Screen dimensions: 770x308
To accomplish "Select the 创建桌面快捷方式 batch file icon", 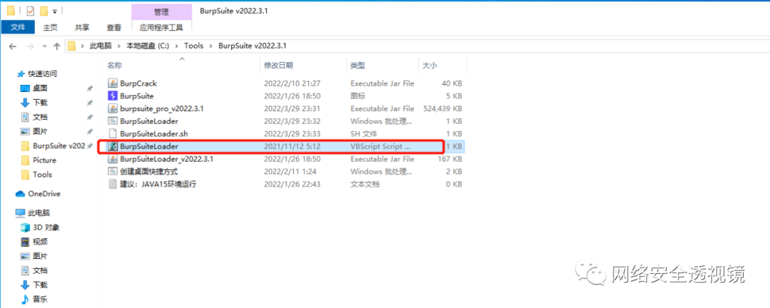I will [x=113, y=171].
